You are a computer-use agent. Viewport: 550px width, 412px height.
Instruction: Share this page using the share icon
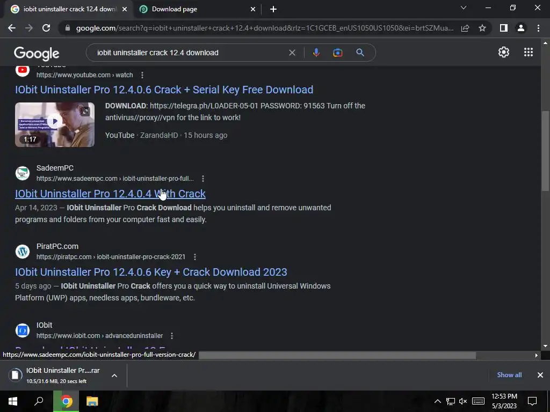point(465,28)
